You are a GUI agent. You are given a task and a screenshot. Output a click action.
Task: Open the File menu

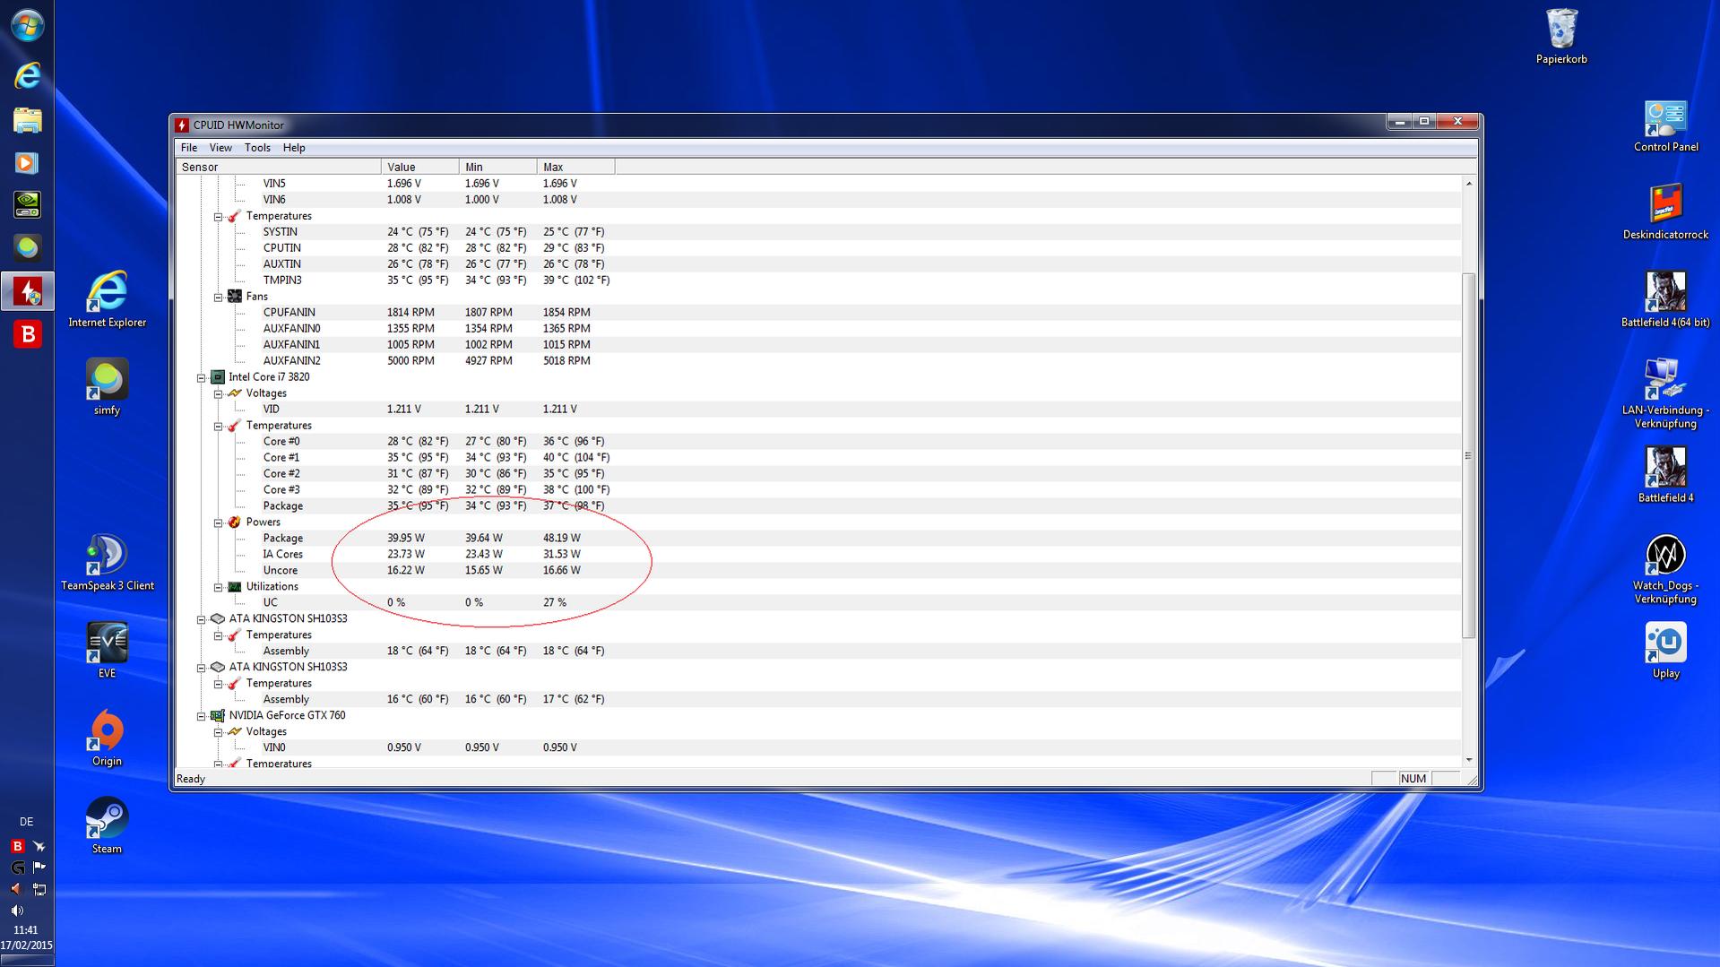point(189,148)
